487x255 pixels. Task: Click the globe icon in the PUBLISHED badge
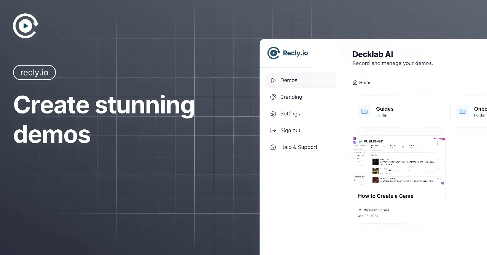coord(361,141)
